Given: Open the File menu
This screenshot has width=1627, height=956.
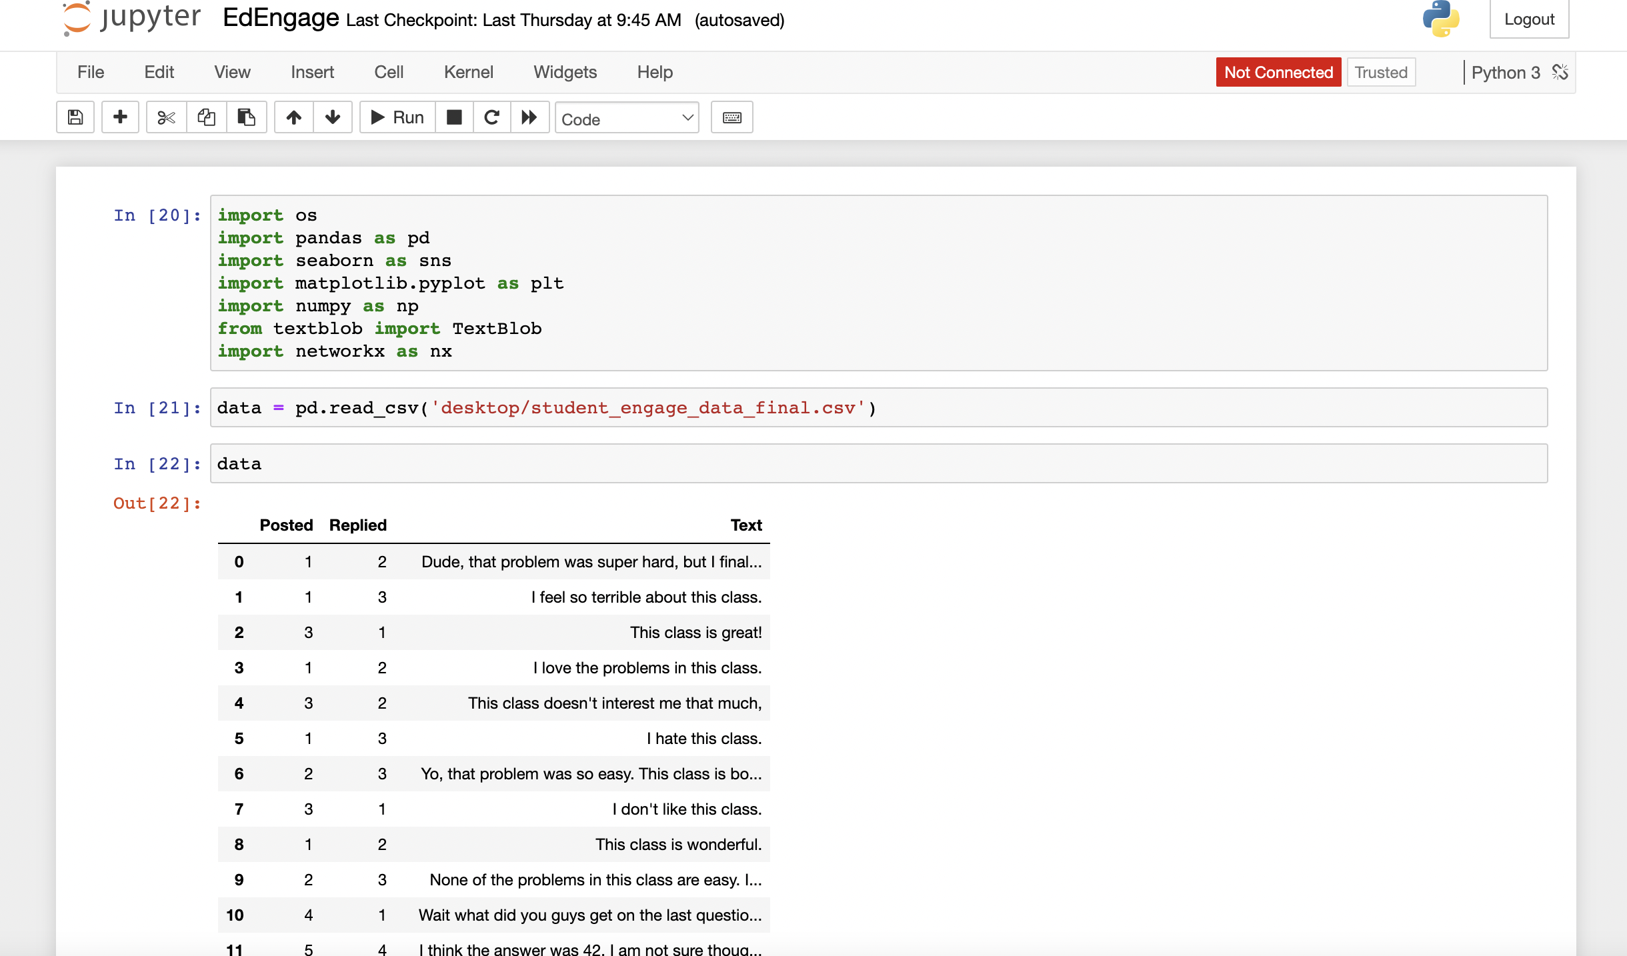Looking at the screenshot, I should pyautogui.click(x=91, y=72).
